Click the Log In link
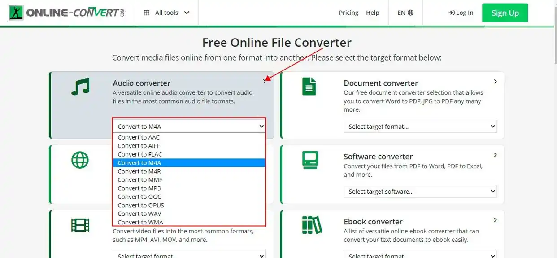 [x=461, y=13]
